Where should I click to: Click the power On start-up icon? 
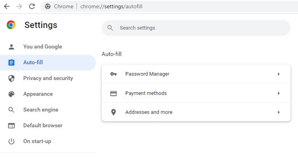[x=11, y=141]
